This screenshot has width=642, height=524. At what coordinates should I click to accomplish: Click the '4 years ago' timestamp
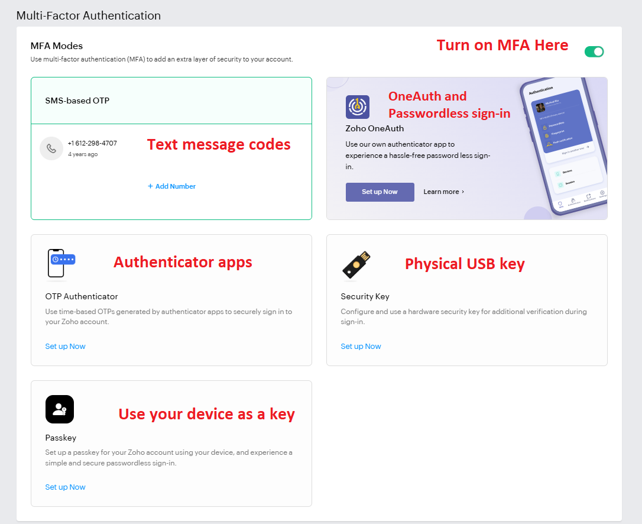point(83,154)
